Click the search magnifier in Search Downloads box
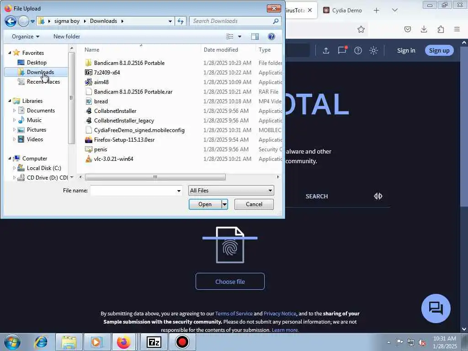This screenshot has height=351, width=468. point(276,21)
